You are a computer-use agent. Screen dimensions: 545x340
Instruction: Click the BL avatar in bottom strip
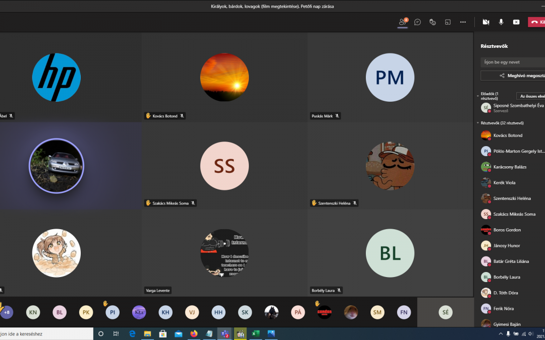point(60,312)
